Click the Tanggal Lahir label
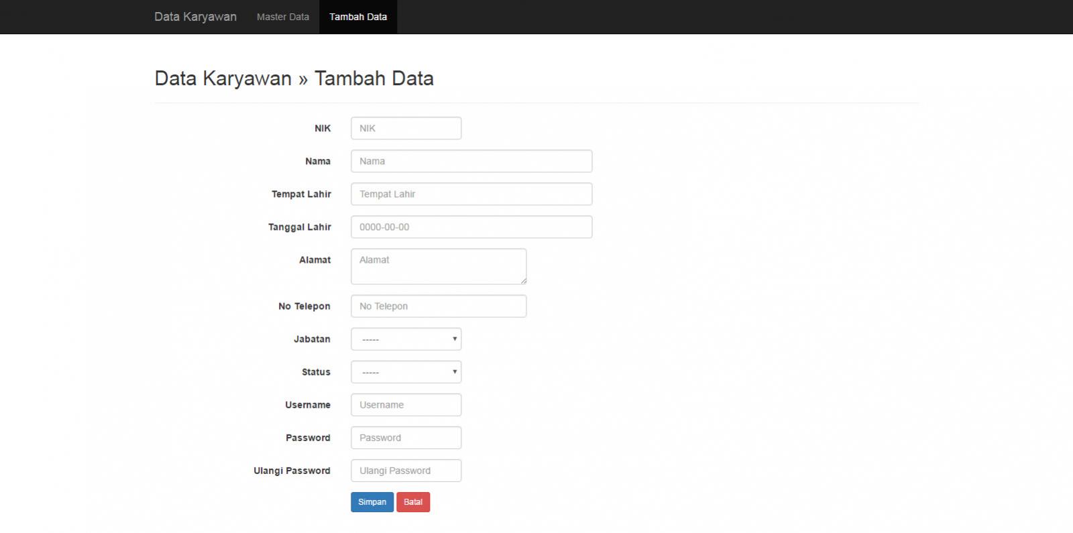The width and height of the screenshot is (1073, 533). [x=300, y=227]
